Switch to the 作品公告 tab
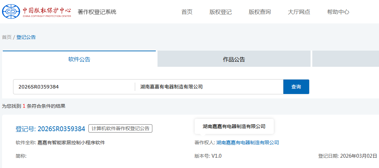Screen dimensions: 379x168 (234, 59)
